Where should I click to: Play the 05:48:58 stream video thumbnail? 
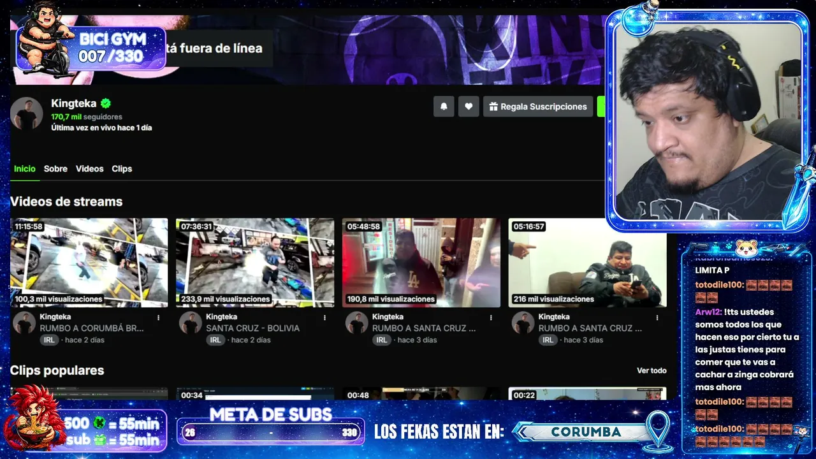[421, 263]
